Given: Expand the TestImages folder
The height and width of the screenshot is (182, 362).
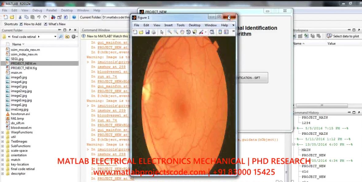Looking at the screenshot, I should pyautogui.click(x=2, y=141).
